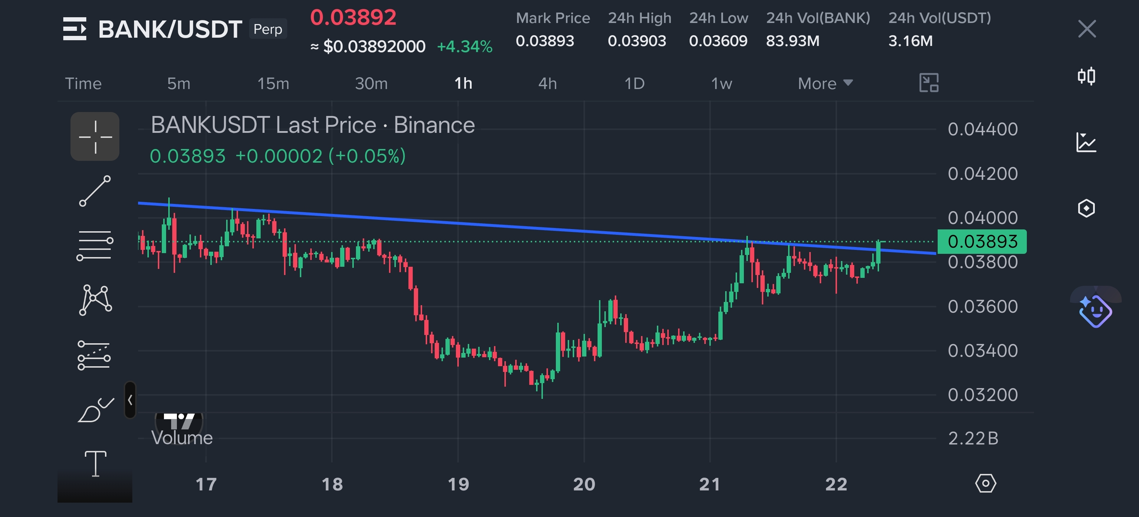Screen dimensions: 1139x517
Task: Switch to the 15m timeframe tab
Action: 273,83
